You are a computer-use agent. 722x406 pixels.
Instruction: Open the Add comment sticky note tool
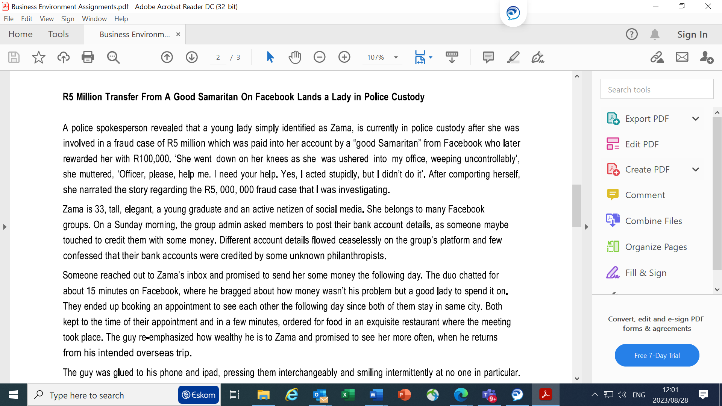click(488, 57)
